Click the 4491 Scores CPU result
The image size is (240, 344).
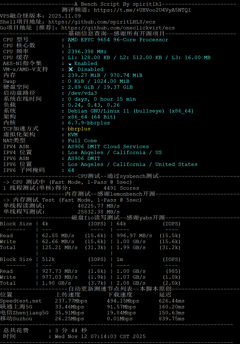pyautogui.click(x=121, y=188)
